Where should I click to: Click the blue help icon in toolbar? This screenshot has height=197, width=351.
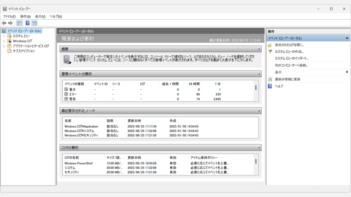pyautogui.click(x=27, y=23)
